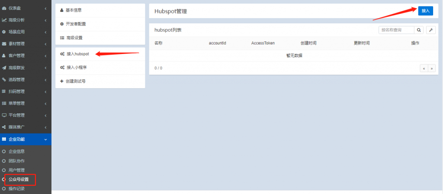This screenshot has height=194, width=443.
Task: Click the AccessToken column header
Action: point(263,43)
